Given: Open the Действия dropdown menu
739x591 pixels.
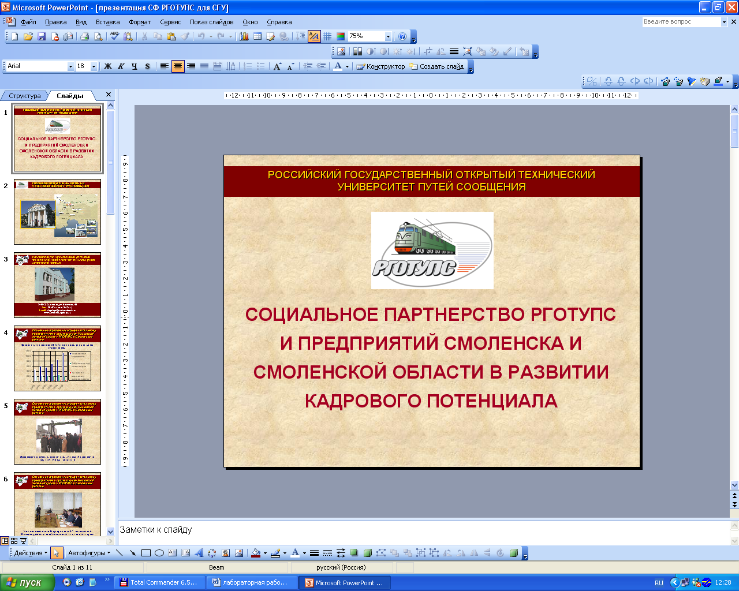Looking at the screenshot, I should (x=31, y=553).
